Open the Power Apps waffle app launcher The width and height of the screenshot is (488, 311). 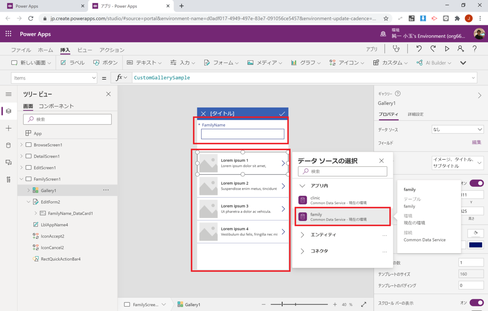pos(8,34)
